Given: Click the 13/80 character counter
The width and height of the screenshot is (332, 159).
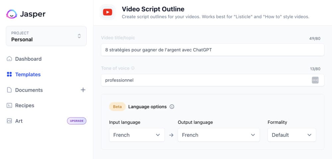Looking at the screenshot, I should coord(315,69).
